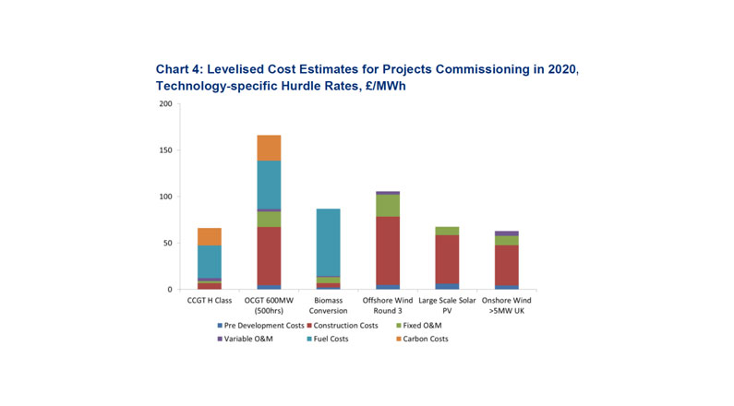The height and width of the screenshot is (406, 734).
Task: Select the 'Fixed O&M' legend label
Action: coord(422,326)
